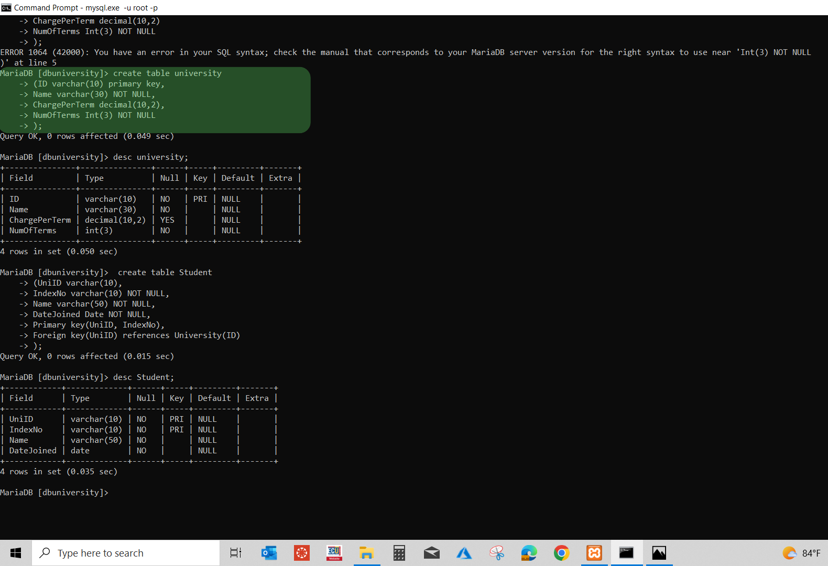The width and height of the screenshot is (828, 566).
Task: Click 'IndexNo' field in Student table output
Action: pos(26,430)
